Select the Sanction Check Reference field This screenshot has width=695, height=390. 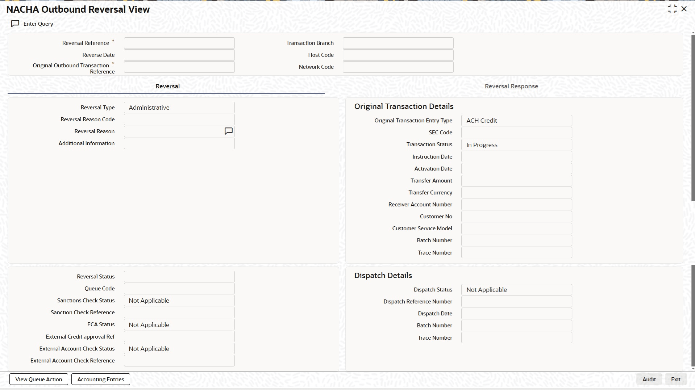[x=179, y=313]
